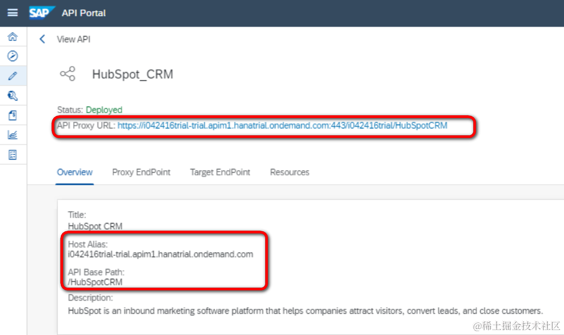Click the HubSpot_CRM API heading

tap(133, 74)
